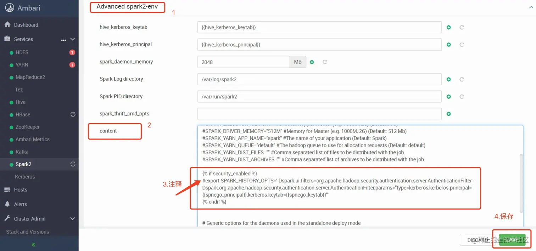Viewport: 536px width, 251px height.
Task: Click green override icon for spark_thrift_cmd_opts
Action: point(449,114)
